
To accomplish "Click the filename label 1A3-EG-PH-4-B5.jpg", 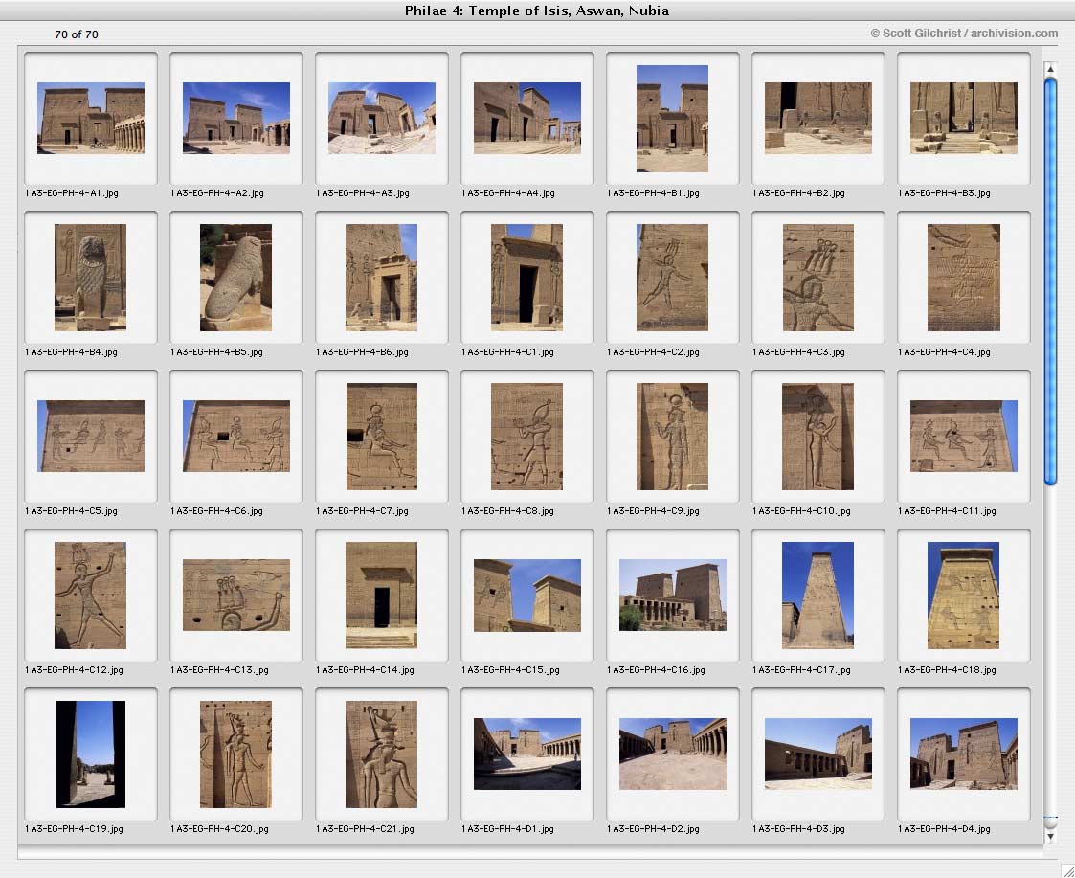I will coord(216,352).
